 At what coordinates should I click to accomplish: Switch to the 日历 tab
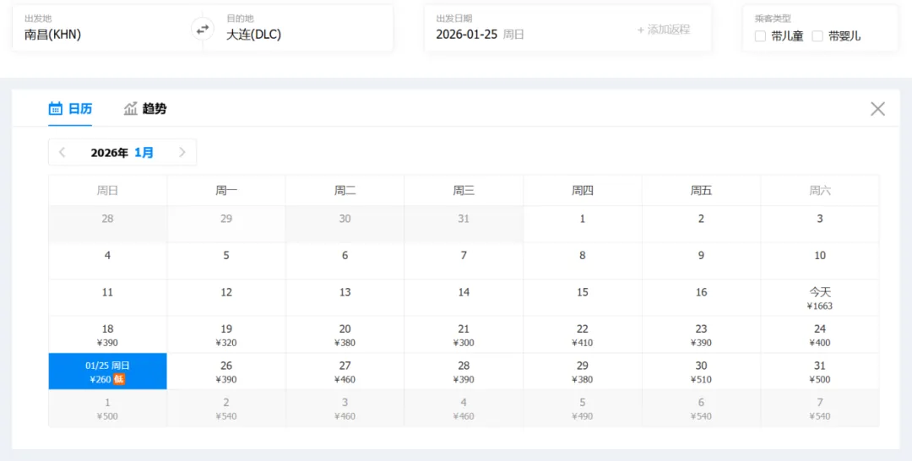click(x=70, y=109)
